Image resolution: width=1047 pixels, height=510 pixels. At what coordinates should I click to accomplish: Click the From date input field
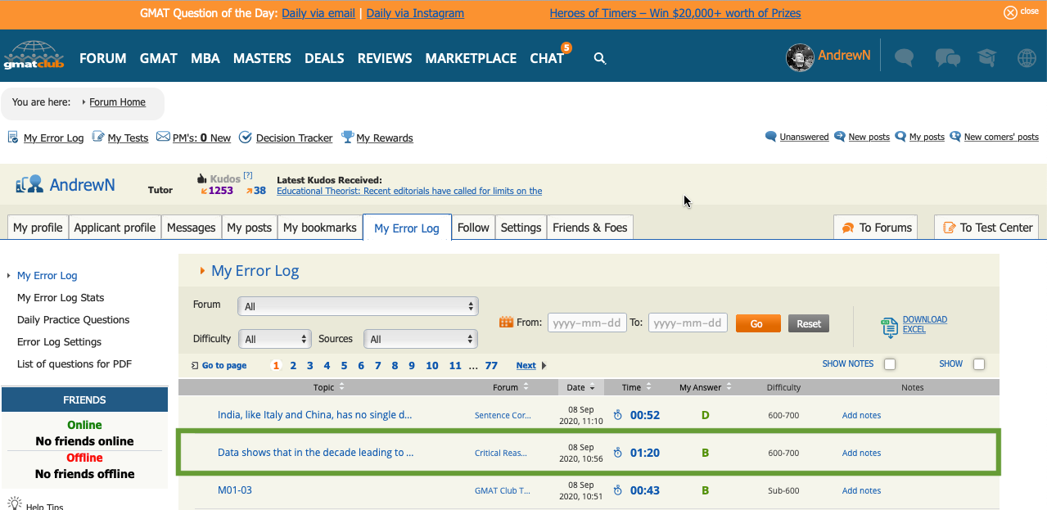[587, 323]
